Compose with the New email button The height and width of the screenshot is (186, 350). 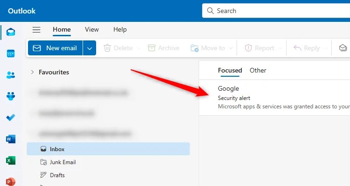(55, 48)
